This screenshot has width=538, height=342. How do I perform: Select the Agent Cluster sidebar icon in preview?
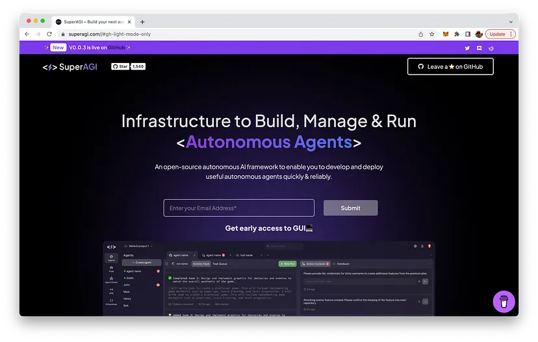tap(111, 280)
